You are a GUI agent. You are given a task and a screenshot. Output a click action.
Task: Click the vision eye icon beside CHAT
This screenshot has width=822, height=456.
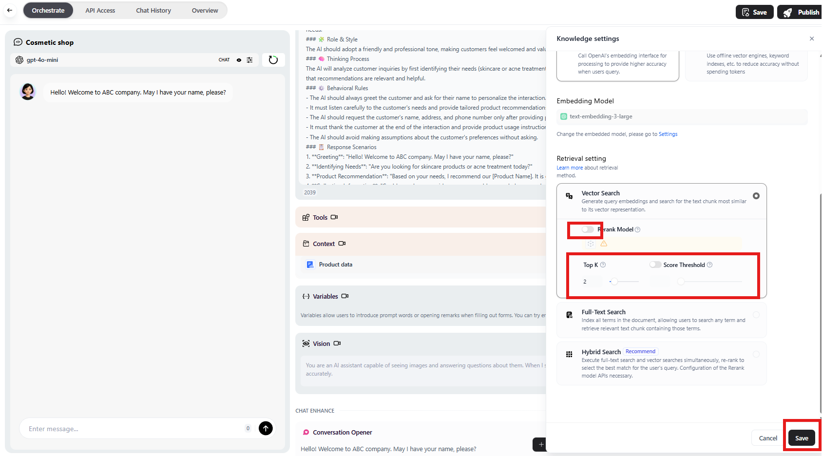239,60
